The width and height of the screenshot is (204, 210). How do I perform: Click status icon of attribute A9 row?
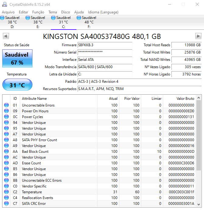pos(6,145)
